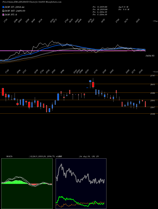The image size is (158, 209).
Task: Click the Pre L: 2264.10 value
Action: click(100, 12)
